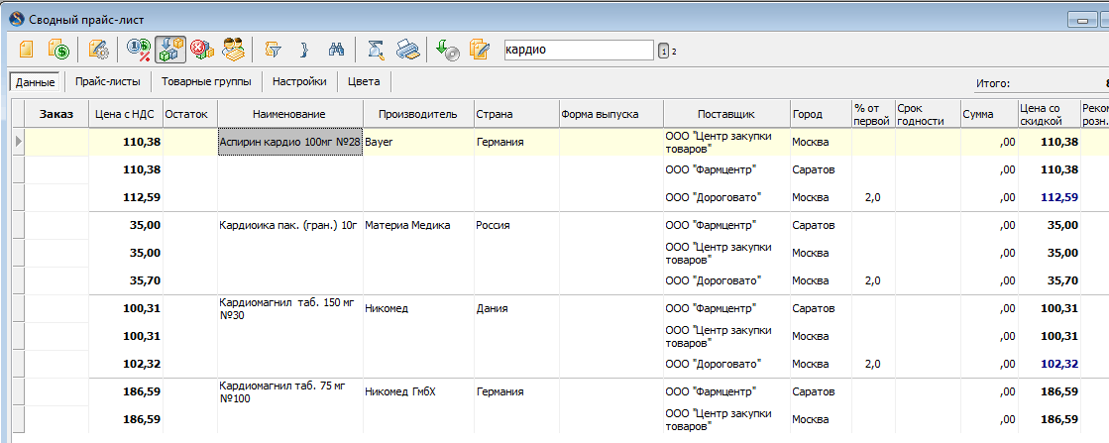Viewport: 1109px width, 443px height.
Task: Click the Материа Медика manufacturer cell
Action: pos(418,225)
